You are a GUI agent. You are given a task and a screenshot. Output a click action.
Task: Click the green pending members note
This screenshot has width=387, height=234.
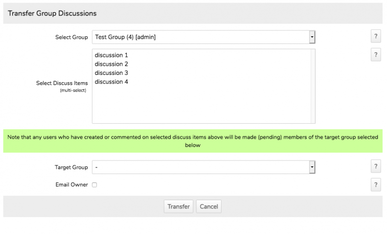[193, 141]
